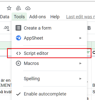95x100 pixels.
Task: Select Spelling in Tools menu
Action: click(x=49, y=79)
